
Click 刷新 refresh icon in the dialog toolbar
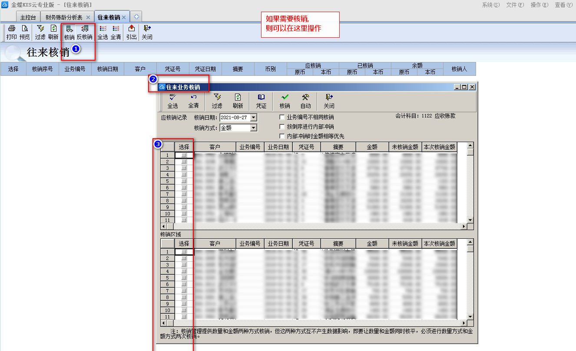coord(238,101)
